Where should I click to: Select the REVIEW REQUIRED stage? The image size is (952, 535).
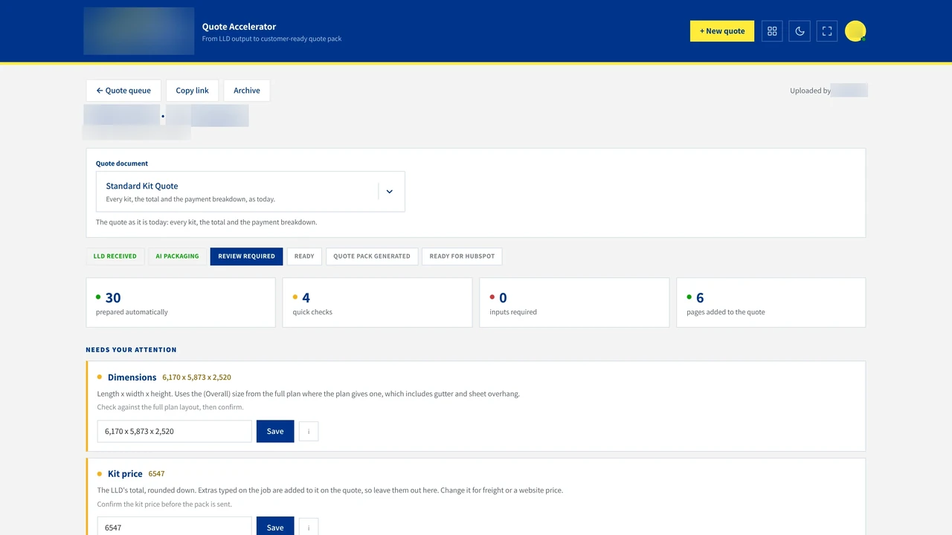point(246,256)
